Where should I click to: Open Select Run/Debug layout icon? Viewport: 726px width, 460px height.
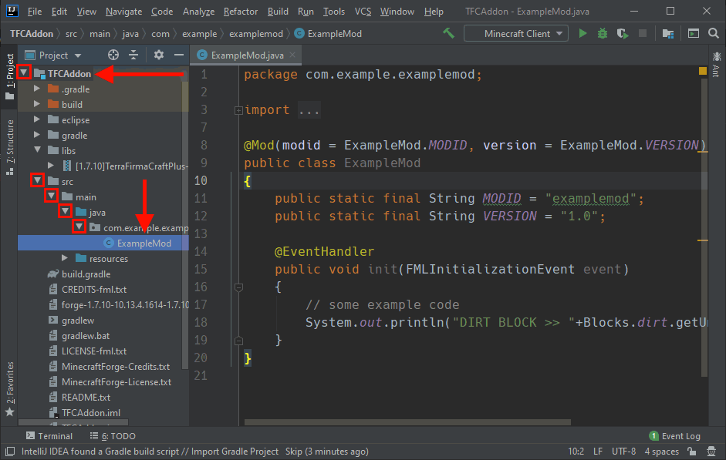click(x=693, y=33)
